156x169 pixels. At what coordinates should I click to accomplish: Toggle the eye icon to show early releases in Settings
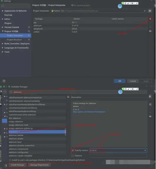150,31
